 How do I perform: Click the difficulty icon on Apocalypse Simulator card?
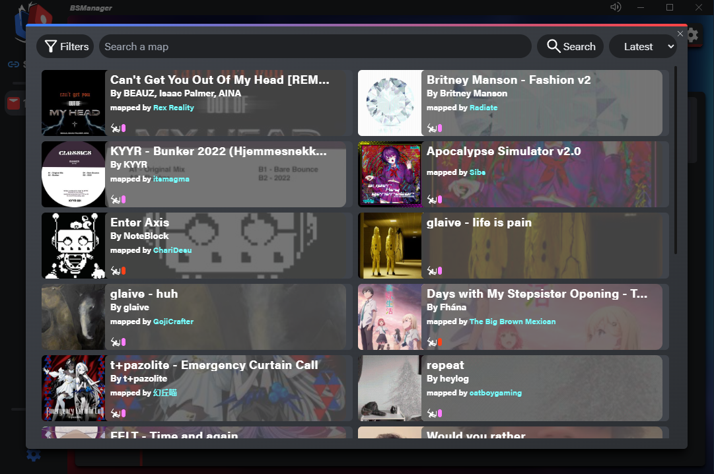[x=440, y=199]
